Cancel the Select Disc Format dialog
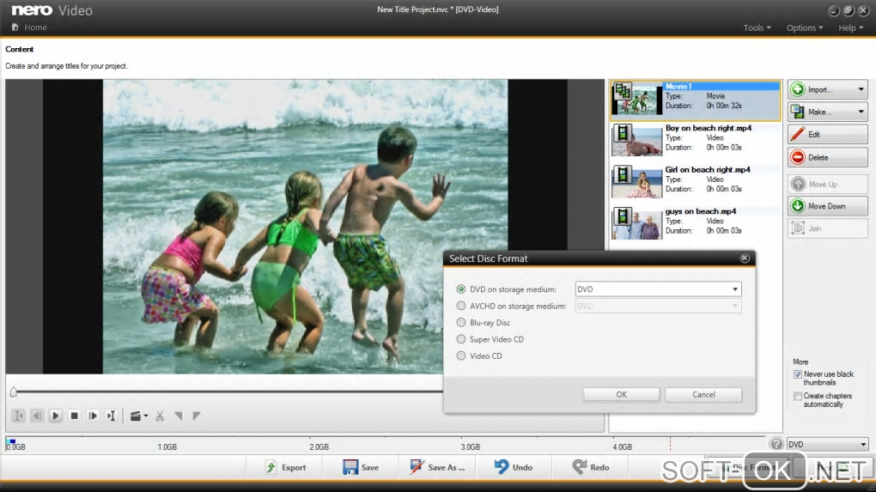876x492 pixels. 703,394
